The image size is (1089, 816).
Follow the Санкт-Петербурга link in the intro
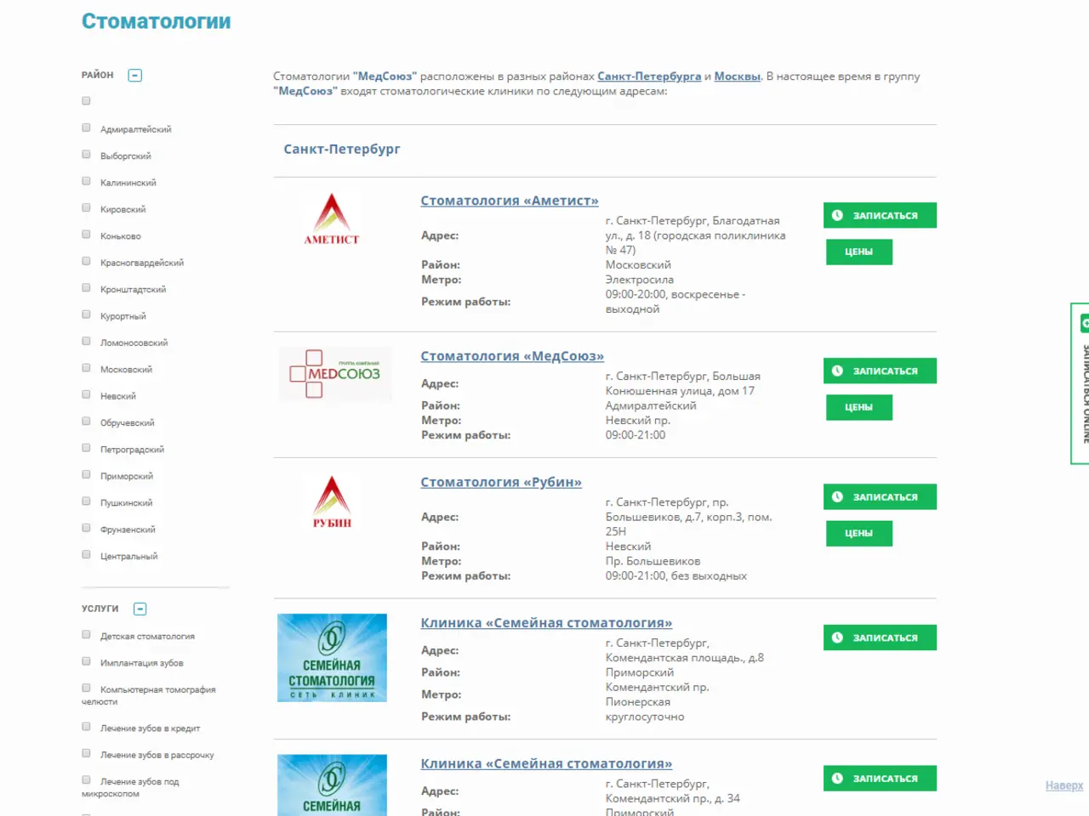[x=649, y=76]
